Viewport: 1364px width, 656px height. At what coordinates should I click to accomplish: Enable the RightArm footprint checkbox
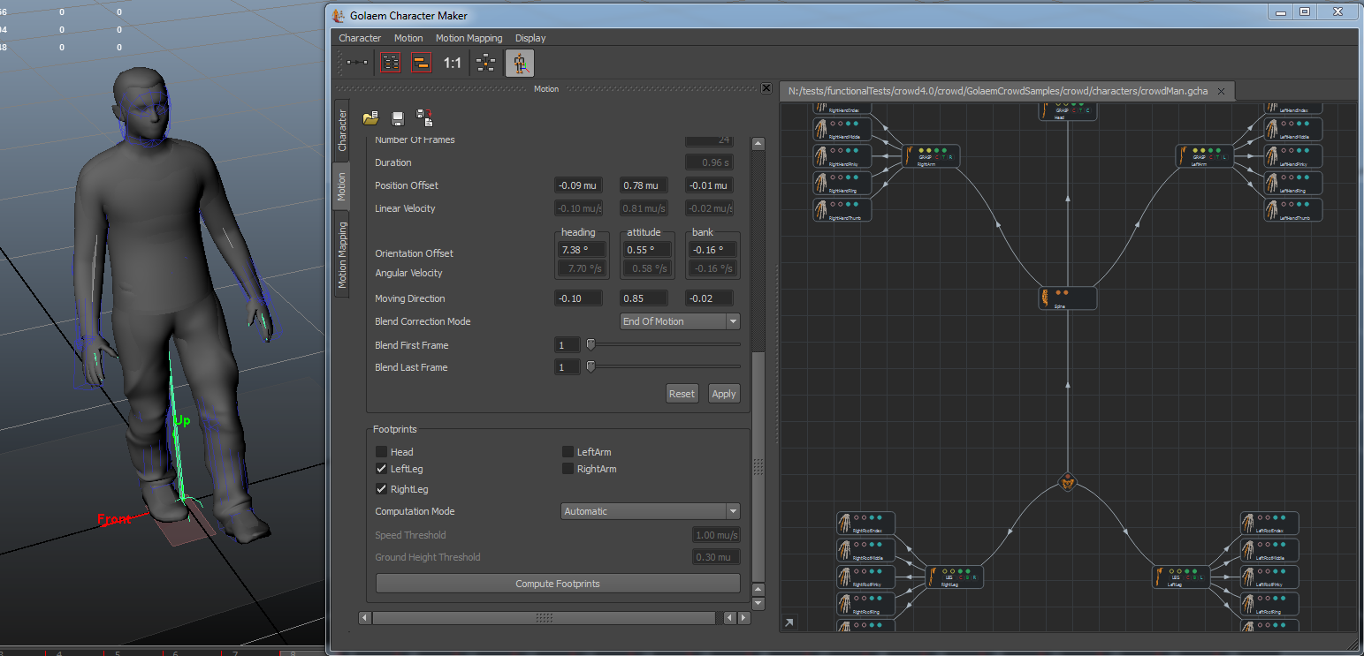point(568,469)
